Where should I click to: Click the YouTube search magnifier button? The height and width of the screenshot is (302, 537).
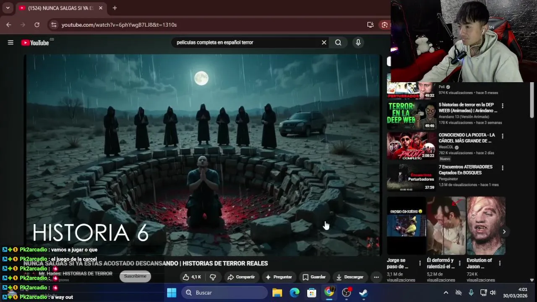tap(338, 42)
